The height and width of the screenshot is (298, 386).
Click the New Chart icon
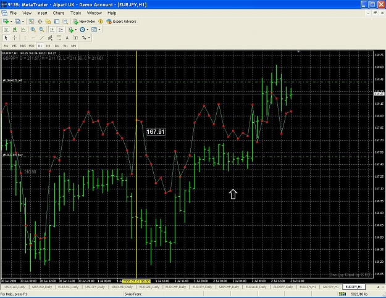(x=6, y=22)
